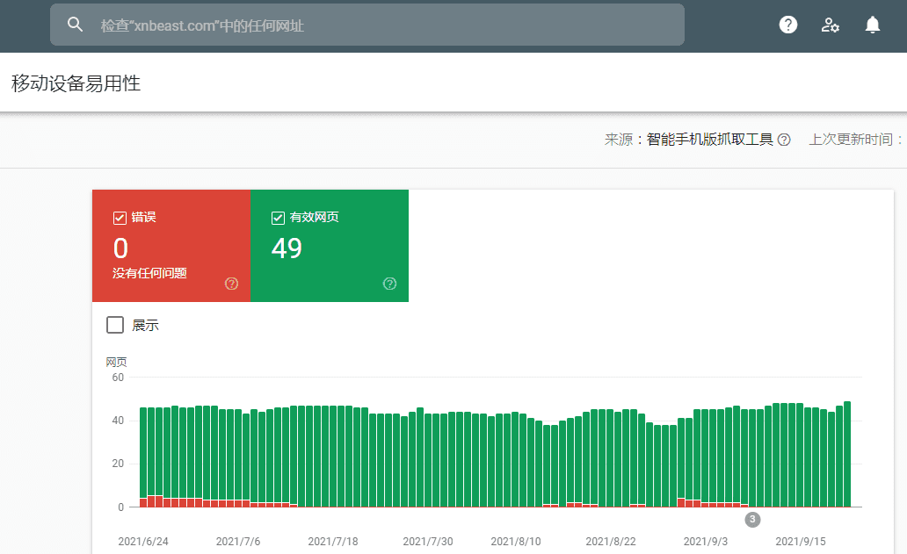907x554 pixels.
Task: Open user and settings management icon
Action: pyautogui.click(x=830, y=25)
